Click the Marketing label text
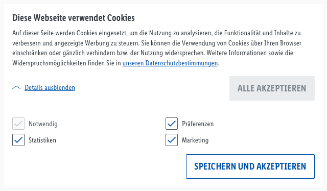The image size is (327, 191). point(195,140)
